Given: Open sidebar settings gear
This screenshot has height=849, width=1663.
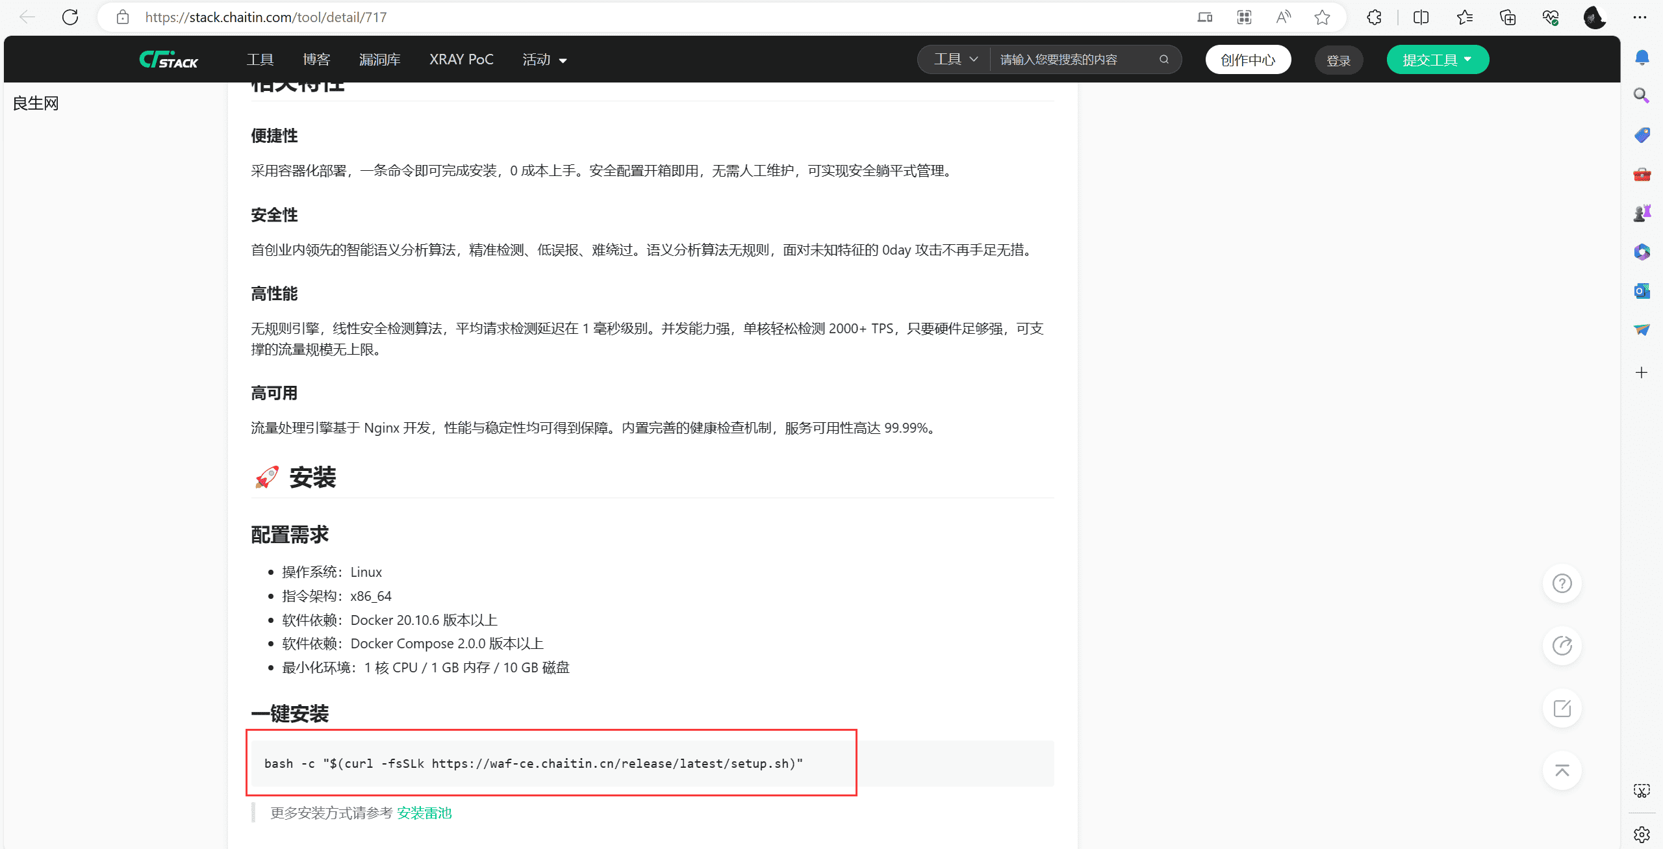Looking at the screenshot, I should click(1642, 833).
